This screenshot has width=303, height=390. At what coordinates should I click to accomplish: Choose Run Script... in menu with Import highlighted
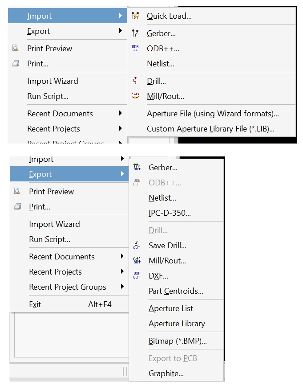pyautogui.click(x=48, y=96)
